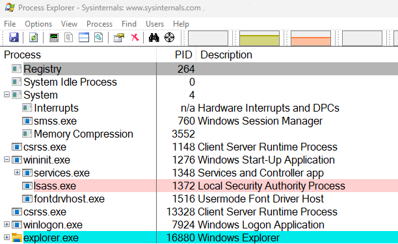Click PID 3552 of Memory Compression
Screen dimensions: 398x244
coord(183,134)
